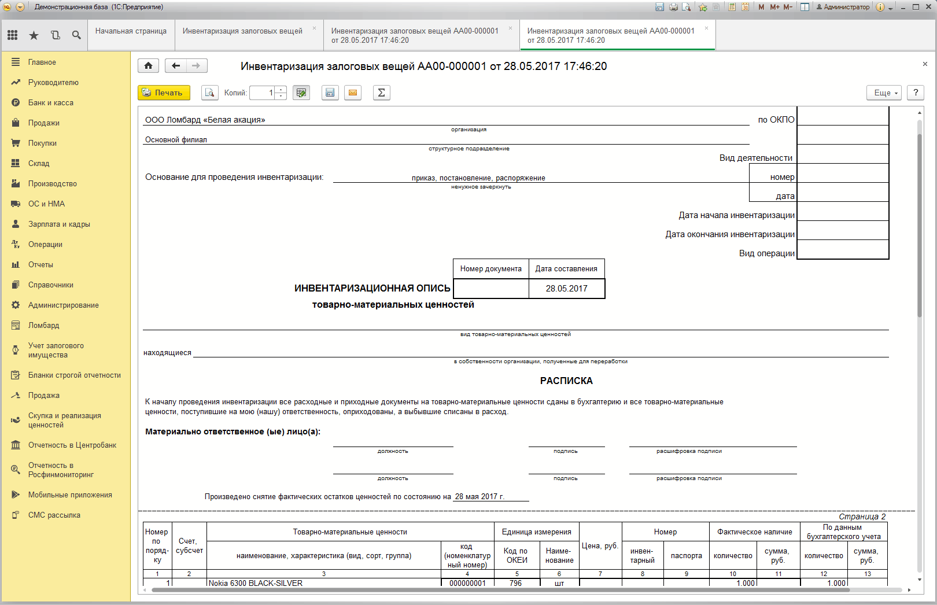Screen dimensions: 937x605
Task: Open the search magnifier in top panel
Action: click(x=76, y=35)
